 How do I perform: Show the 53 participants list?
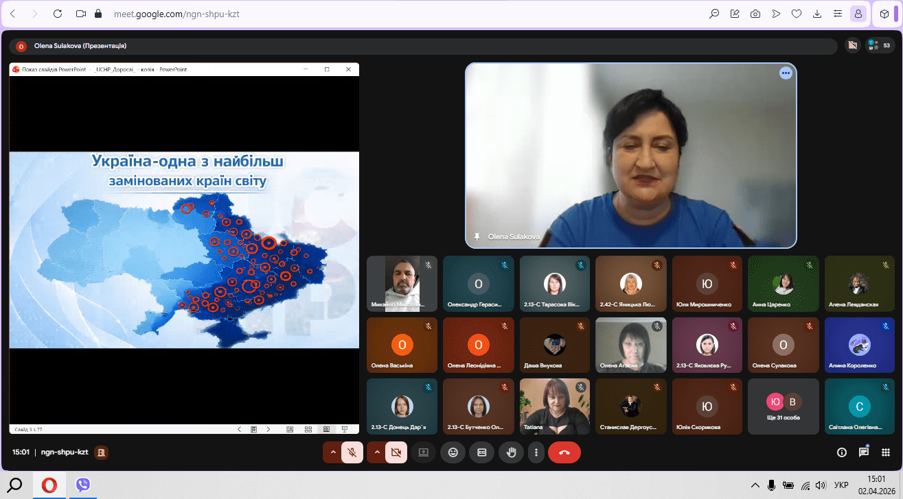pos(881,45)
